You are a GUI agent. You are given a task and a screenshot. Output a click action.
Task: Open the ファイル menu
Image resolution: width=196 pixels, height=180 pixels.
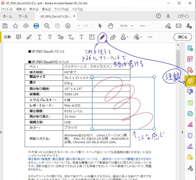tap(7, 9)
